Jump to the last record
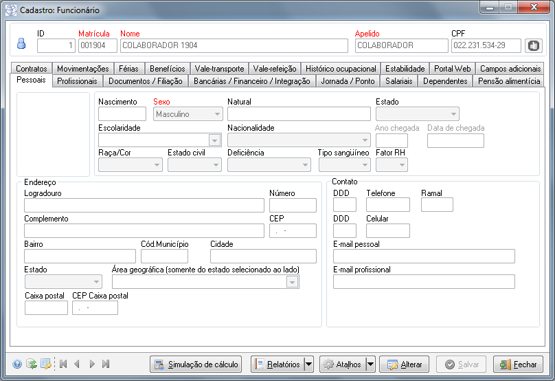Image resolution: width=555 pixels, height=381 pixels. (x=106, y=364)
